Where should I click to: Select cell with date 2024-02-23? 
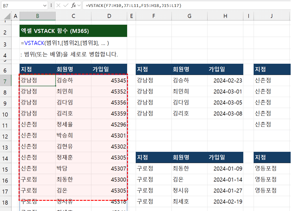pos(225,80)
